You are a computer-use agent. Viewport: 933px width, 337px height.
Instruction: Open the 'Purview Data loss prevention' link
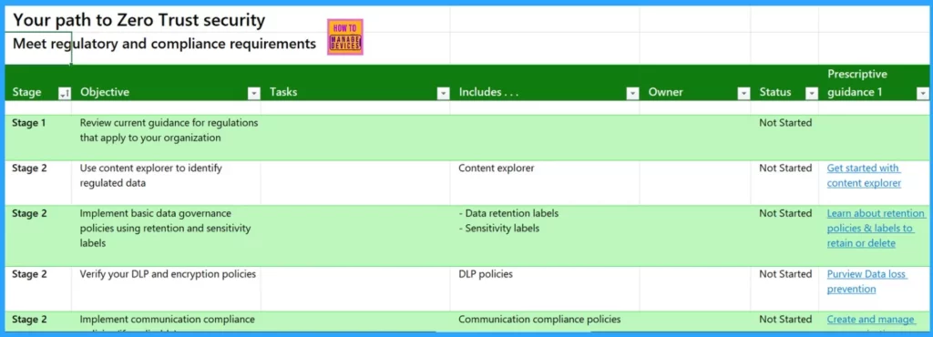(867, 281)
